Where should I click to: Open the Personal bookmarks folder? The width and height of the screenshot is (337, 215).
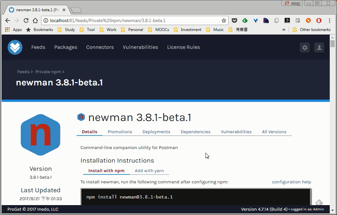pos(132,30)
